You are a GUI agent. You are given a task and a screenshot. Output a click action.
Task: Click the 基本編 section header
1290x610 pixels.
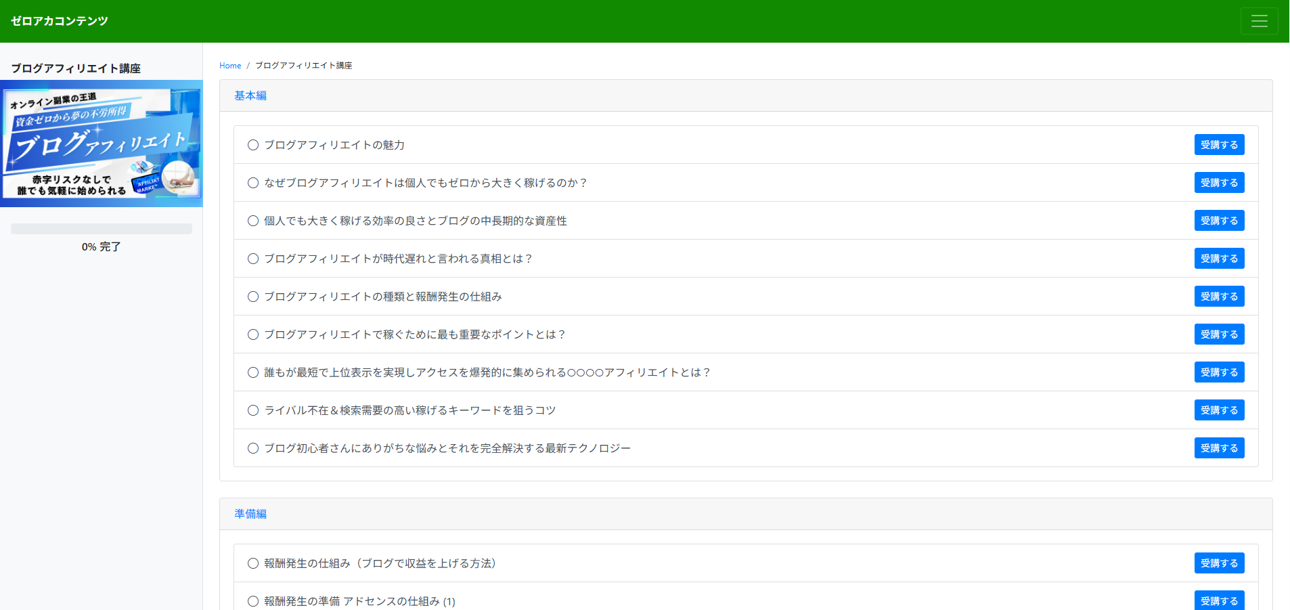pyautogui.click(x=249, y=95)
